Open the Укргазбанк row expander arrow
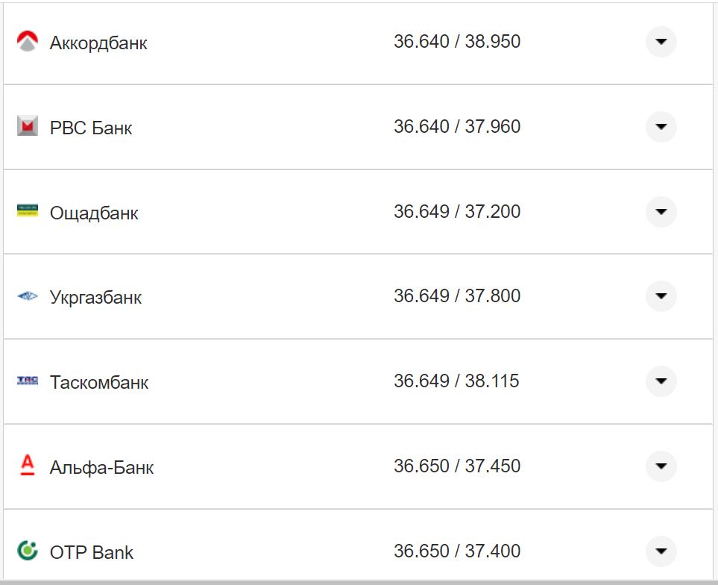This screenshot has width=718, height=585. [661, 296]
